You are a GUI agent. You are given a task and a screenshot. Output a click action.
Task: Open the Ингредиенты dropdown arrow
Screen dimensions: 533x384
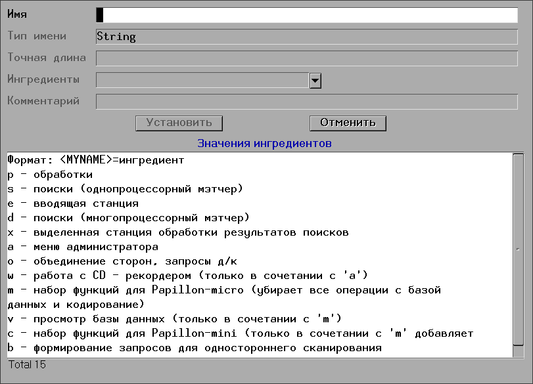coord(315,81)
